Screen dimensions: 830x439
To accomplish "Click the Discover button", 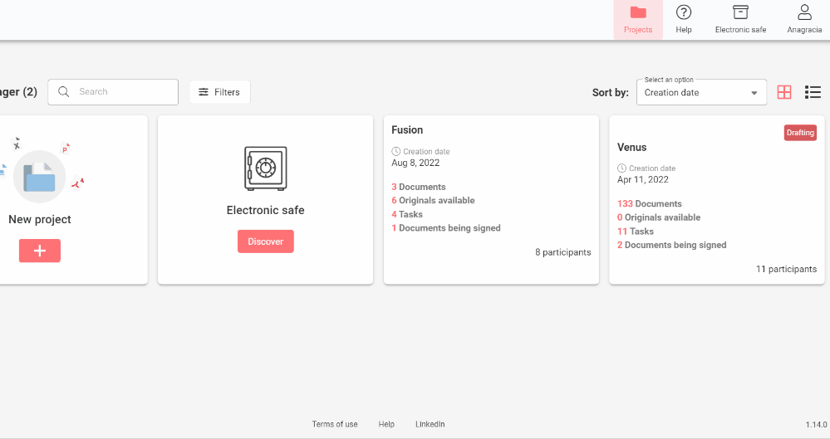I will coord(265,241).
